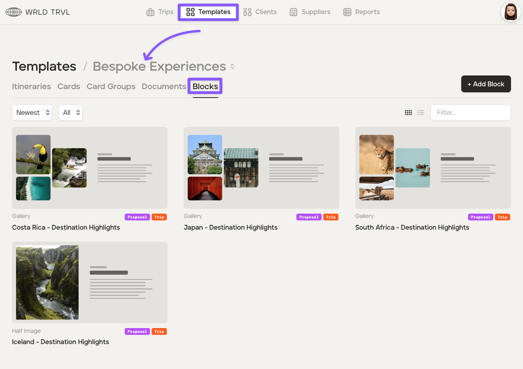This screenshot has height=369, width=523.
Task: Click into the Filter search field
Action: [x=470, y=113]
